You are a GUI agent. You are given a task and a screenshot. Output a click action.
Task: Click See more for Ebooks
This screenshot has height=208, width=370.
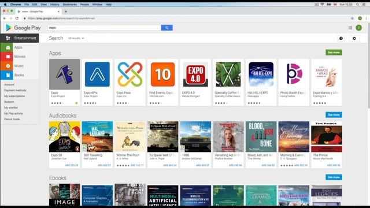[x=334, y=177]
